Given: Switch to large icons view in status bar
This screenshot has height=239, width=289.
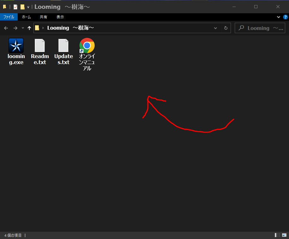Looking at the screenshot, I should pyautogui.click(x=284, y=235).
